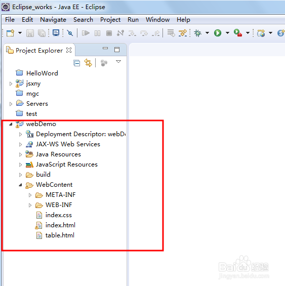Click the green Run icon

tap(218, 33)
